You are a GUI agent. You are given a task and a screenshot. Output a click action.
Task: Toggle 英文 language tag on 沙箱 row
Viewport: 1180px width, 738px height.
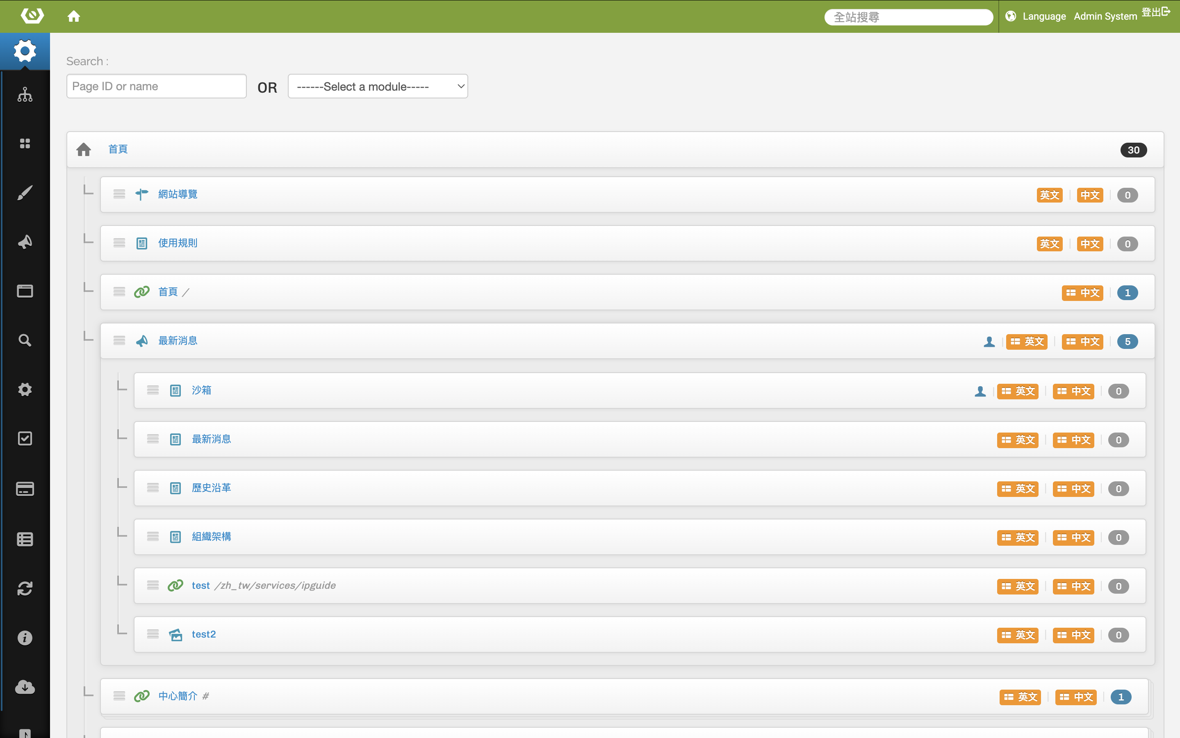pyautogui.click(x=1018, y=391)
